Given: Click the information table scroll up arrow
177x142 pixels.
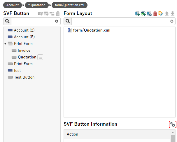Looking at the screenshot, I should 173,132.
